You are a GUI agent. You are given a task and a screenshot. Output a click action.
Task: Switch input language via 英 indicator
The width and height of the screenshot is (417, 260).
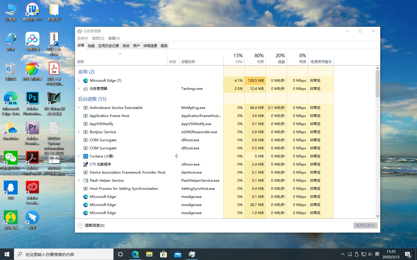pos(377,254)
